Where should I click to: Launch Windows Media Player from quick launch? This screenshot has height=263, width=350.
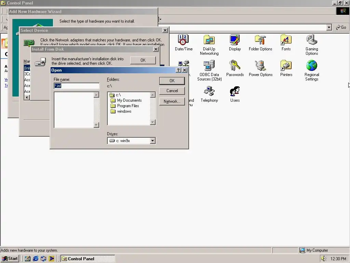pyautogui.click(x=52, y=259)
